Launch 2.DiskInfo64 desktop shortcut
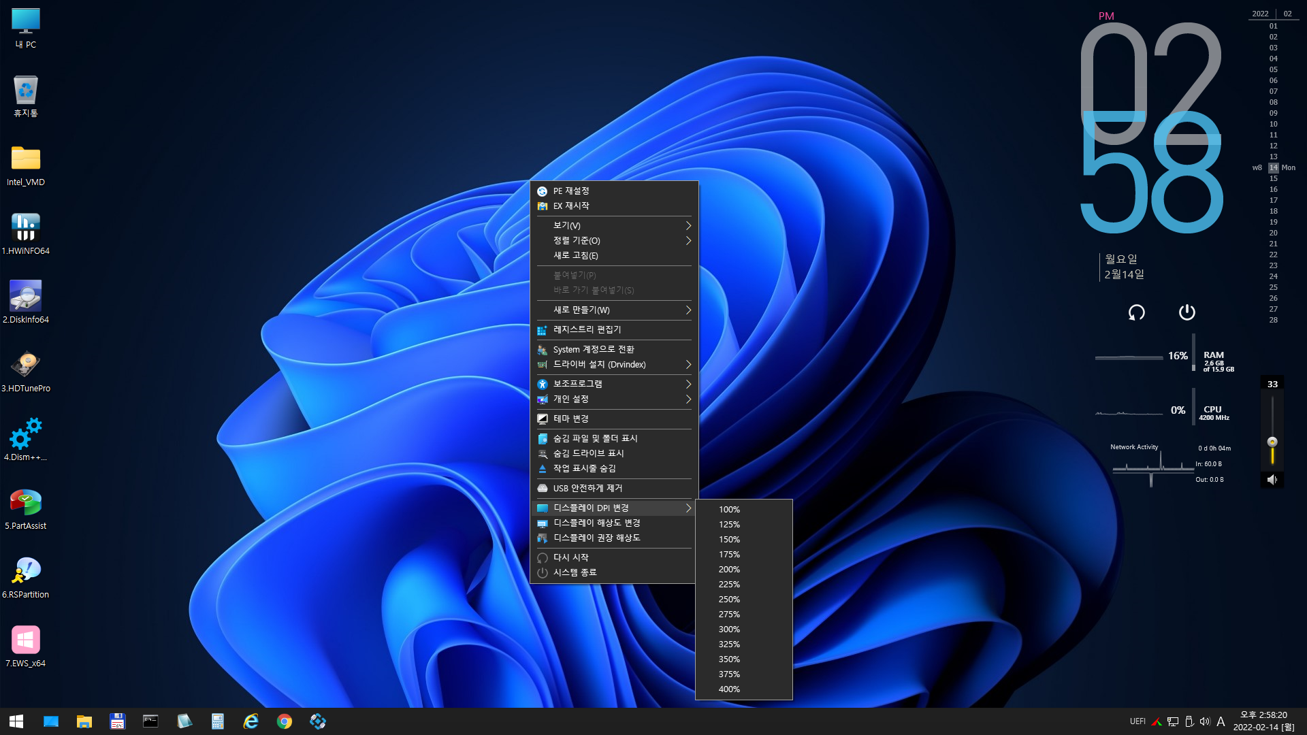Screen dimensions: 1307x735 pyautogui.click(x=26, y=303)
